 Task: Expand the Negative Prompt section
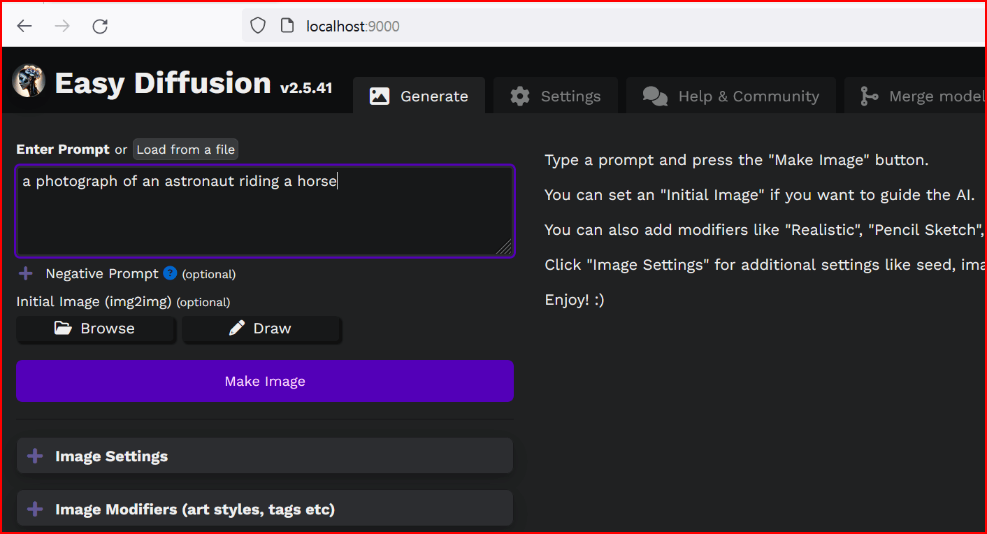pyautogui.click(x=26, y=274)
